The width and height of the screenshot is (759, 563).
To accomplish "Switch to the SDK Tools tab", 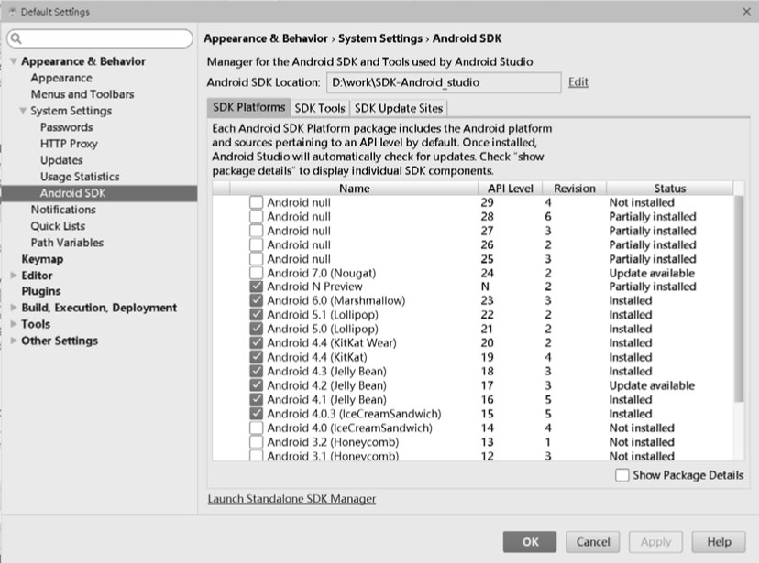I will point(320,108).
